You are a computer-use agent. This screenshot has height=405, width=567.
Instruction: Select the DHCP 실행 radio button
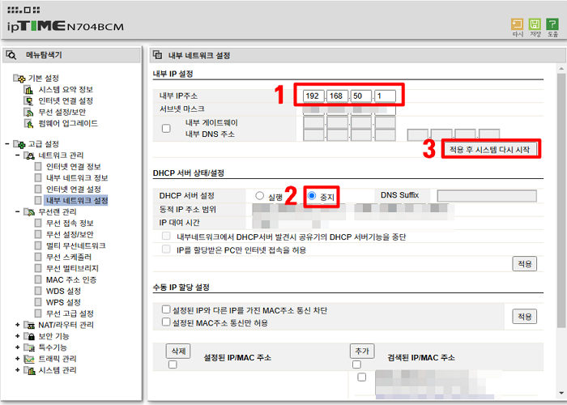259,196
